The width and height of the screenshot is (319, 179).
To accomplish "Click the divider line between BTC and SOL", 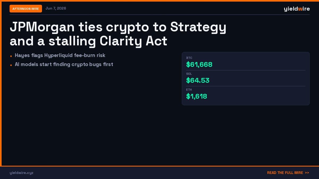I will (246, 70).
